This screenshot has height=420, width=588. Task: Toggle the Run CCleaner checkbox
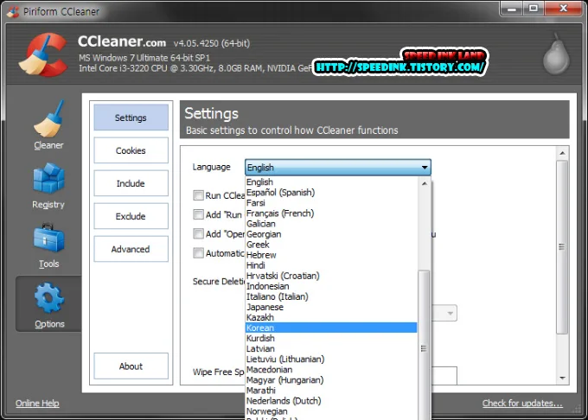point(198,195)
